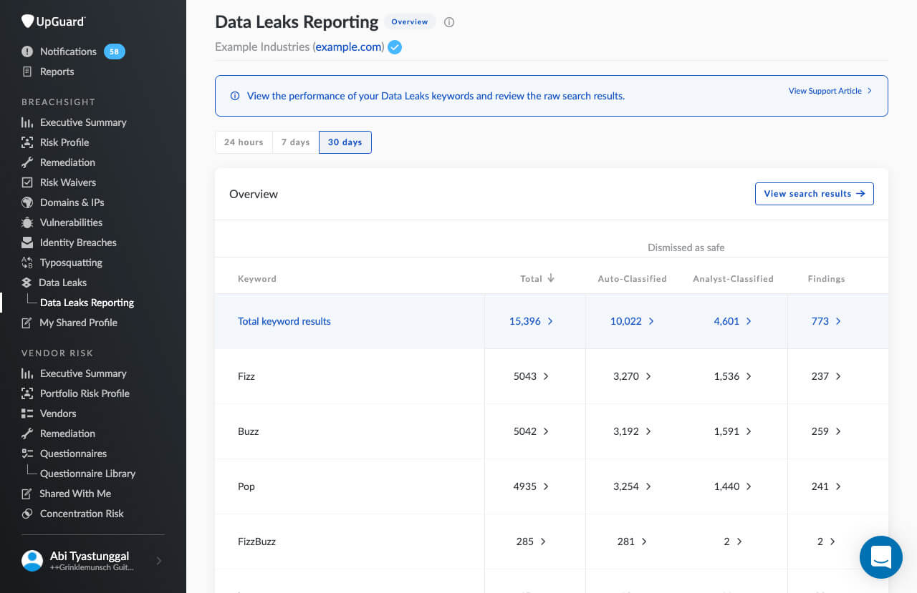
Task: Open Auto-Classified total 10,022 chevron
Action: (x=651, y=321)
